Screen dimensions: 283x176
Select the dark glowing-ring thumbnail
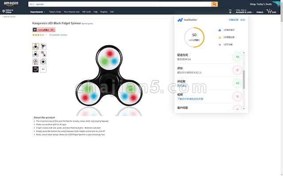(x=35, y=70)
